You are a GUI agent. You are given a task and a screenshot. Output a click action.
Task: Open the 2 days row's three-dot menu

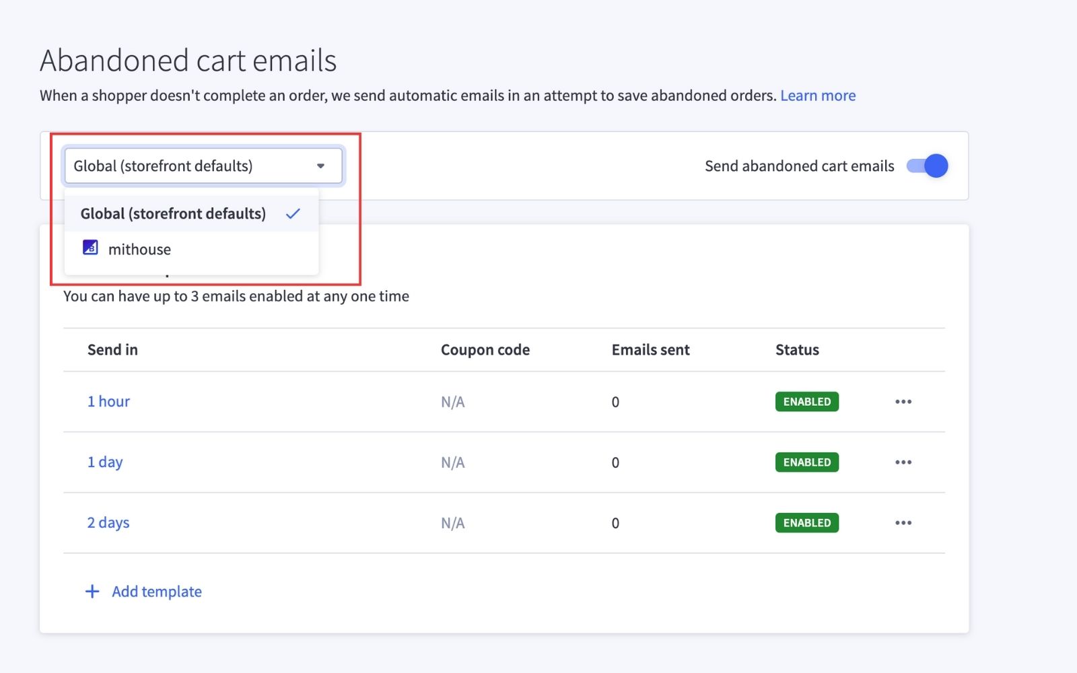coord(903,523)
